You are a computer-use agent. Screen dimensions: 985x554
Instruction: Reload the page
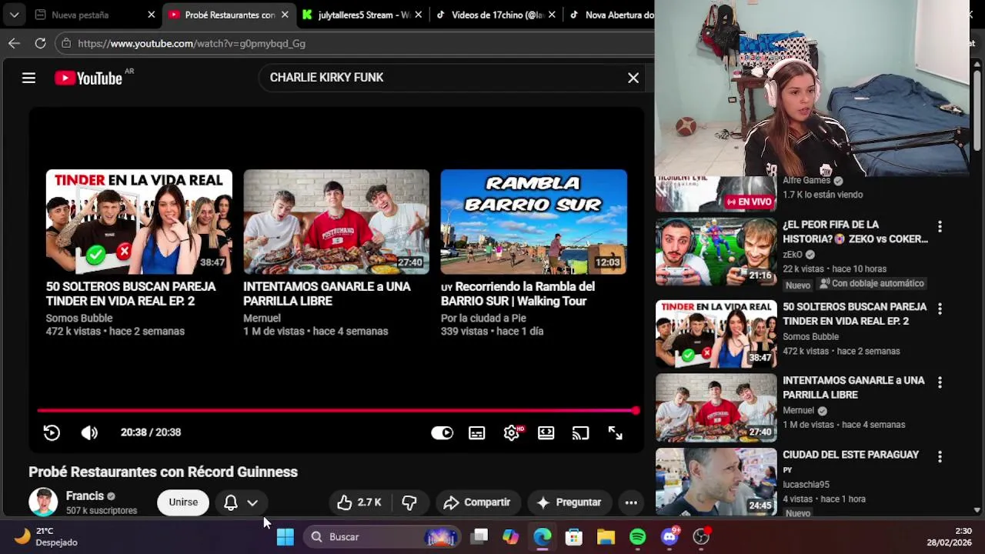tap(41, 44)
